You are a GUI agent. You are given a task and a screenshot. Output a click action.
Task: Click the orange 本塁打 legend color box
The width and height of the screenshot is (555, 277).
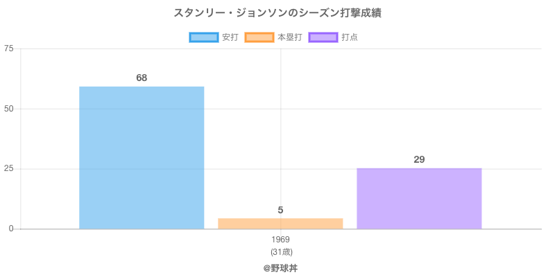point(259,37)
